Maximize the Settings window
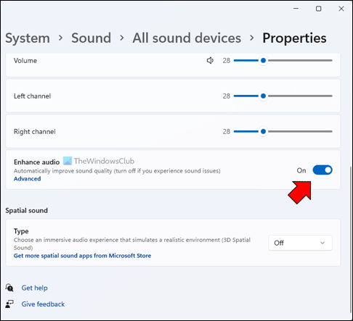353x321 pixels. pyautogui.click(x=319, y=9)
